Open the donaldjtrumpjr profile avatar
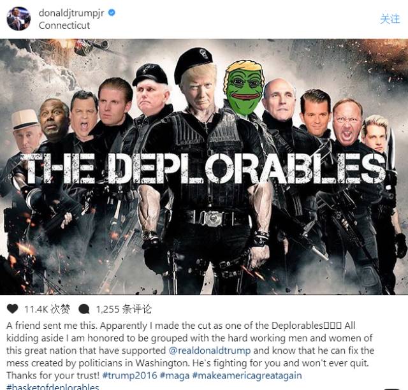Image resolution: width=408 pixels, height=390 pixels. tap(18, 18)
